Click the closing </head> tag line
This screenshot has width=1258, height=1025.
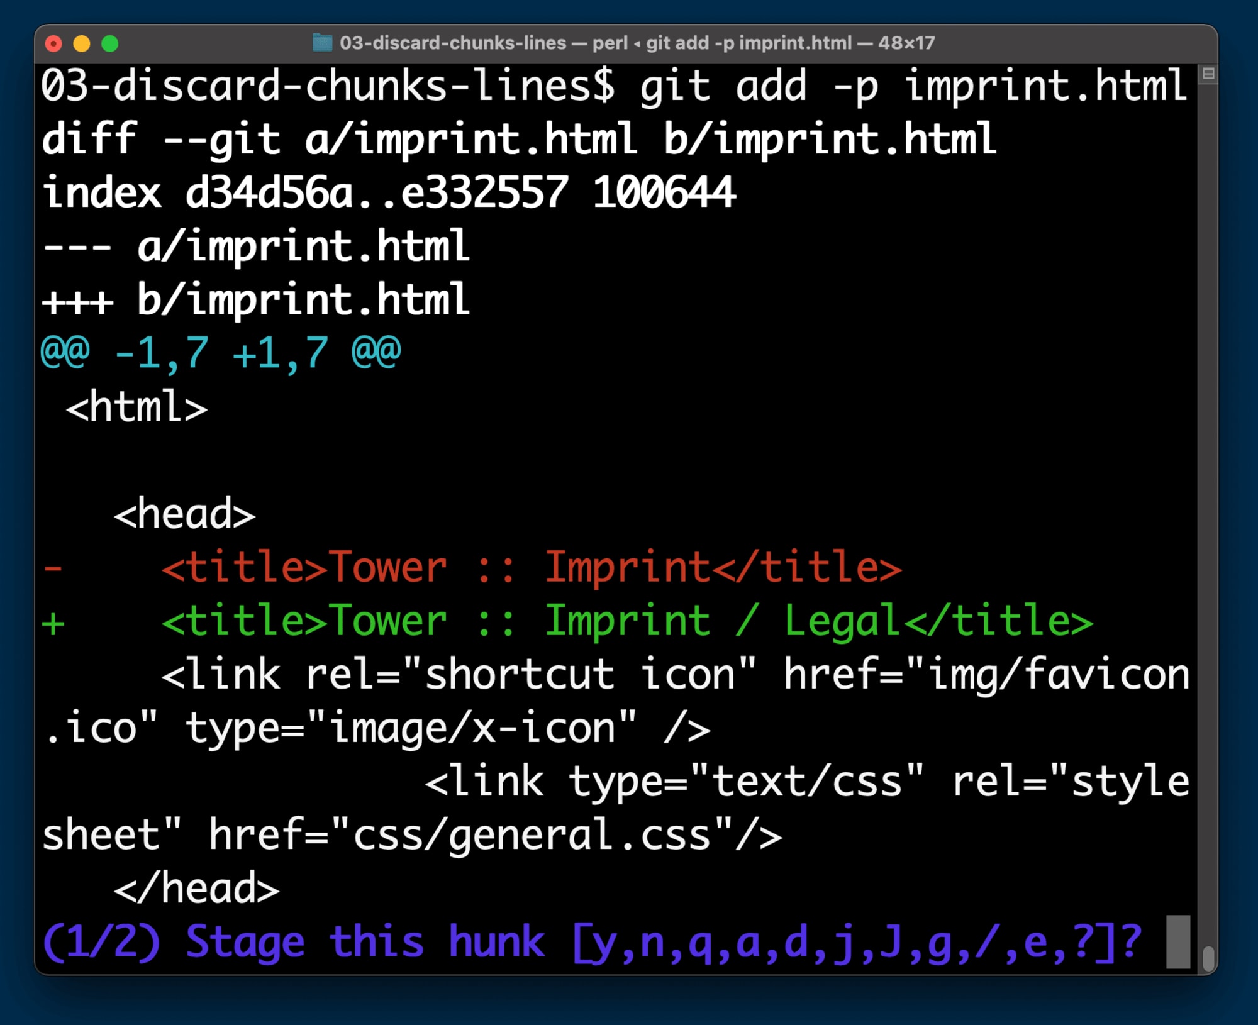pyautogui.click(x=196, y=889)
